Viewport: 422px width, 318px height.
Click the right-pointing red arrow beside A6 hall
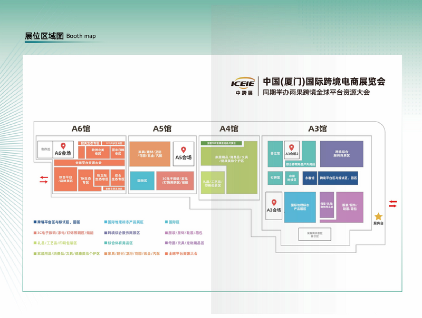pos(44,182)
